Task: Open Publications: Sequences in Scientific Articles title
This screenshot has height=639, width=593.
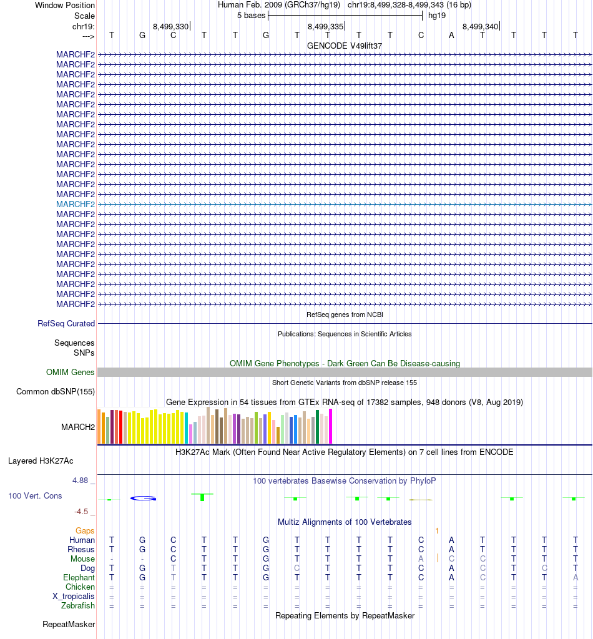Action: pyautogui.click(x=345, y=334)
